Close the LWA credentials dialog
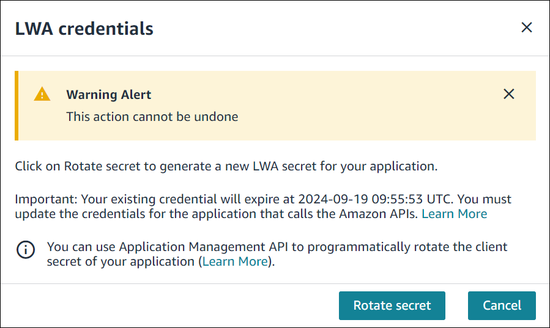The height and width of the screenshot is (328, 550). [527, 27]
